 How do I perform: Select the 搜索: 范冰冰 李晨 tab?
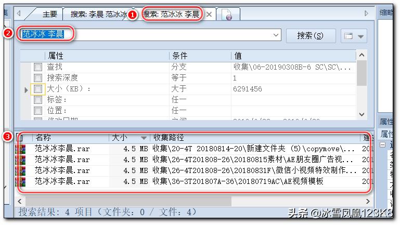(171, 14)
